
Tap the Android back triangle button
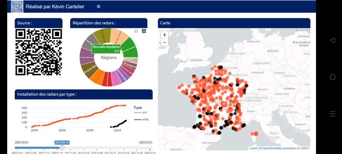point(333,40)
